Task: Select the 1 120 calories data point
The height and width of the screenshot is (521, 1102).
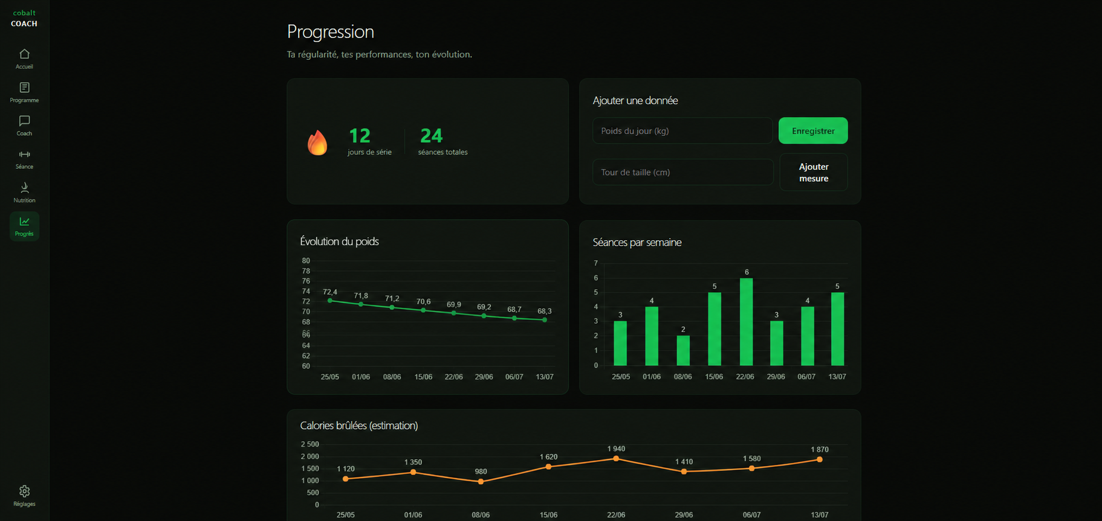Action: 346,479
